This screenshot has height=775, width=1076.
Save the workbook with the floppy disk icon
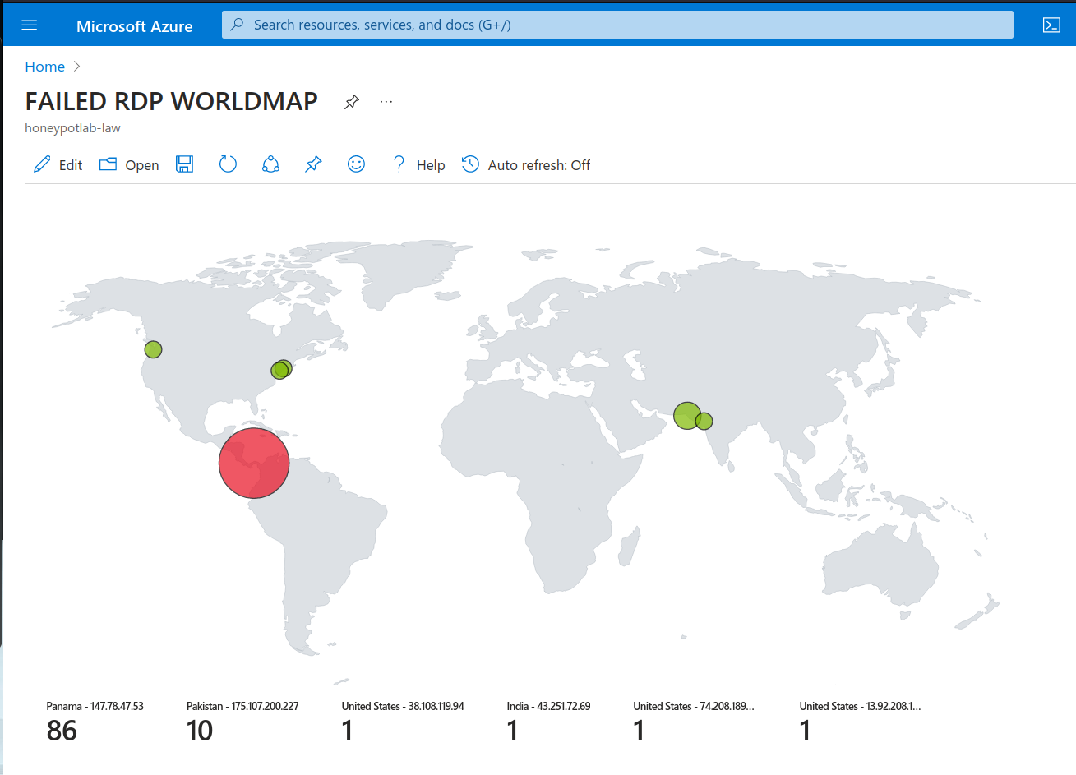point(185,164)
